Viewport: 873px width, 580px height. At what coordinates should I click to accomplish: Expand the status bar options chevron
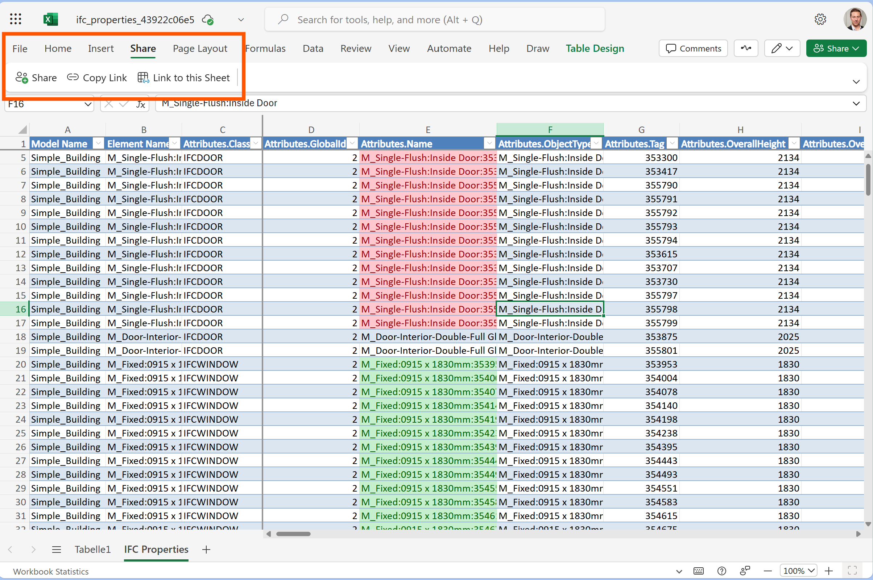(679, 571)
